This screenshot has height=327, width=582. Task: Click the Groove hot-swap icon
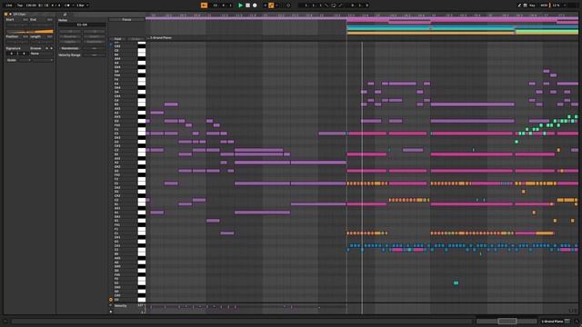[46, 48]
